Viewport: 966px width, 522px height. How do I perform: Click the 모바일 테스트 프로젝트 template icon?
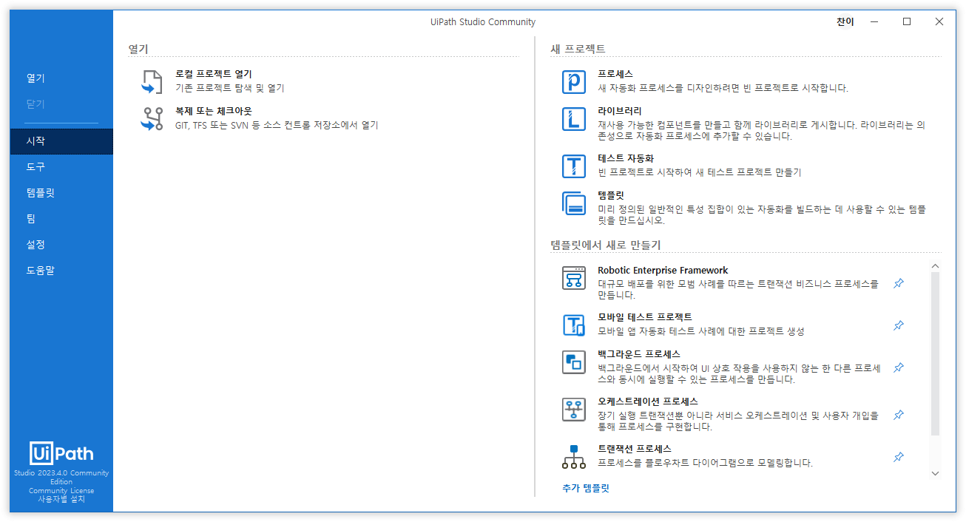coord(574,325)
